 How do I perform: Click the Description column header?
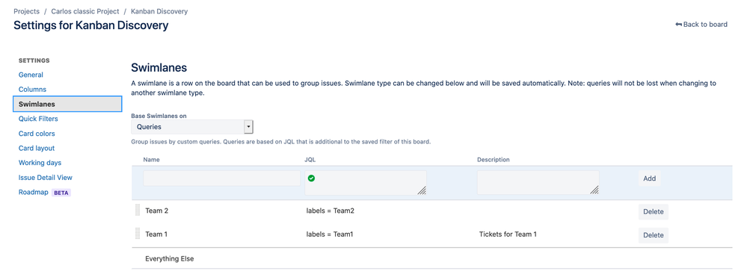click(494, 160)
